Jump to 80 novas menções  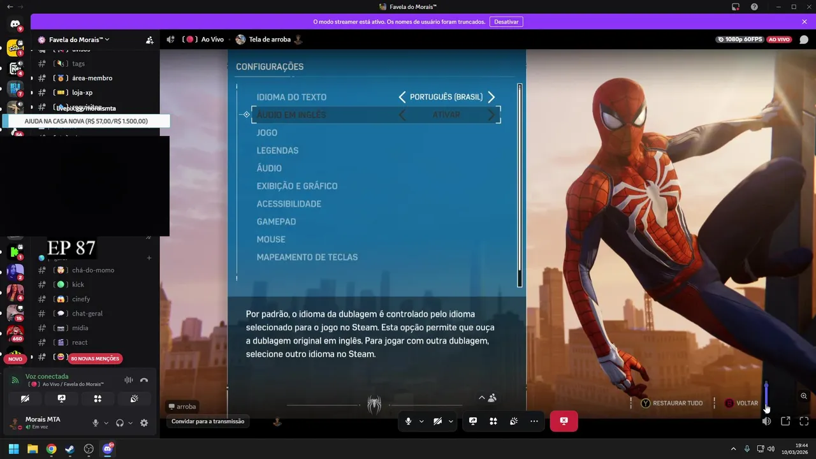(95, 359)
